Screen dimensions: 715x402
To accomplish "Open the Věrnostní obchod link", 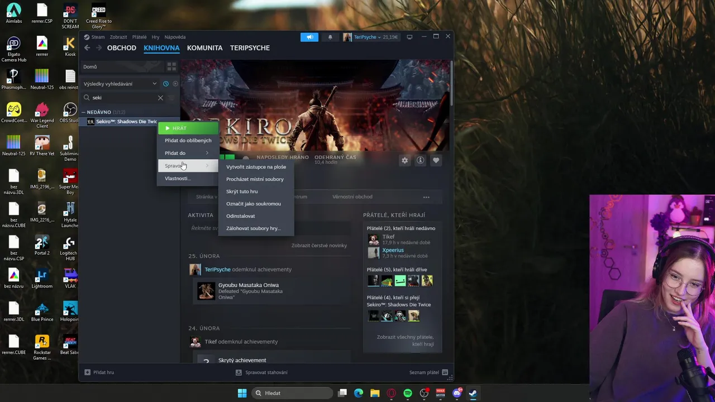I will 352,197.
